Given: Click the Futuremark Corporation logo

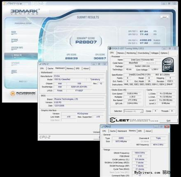Looking at the screenshot, I should (23, 94).
